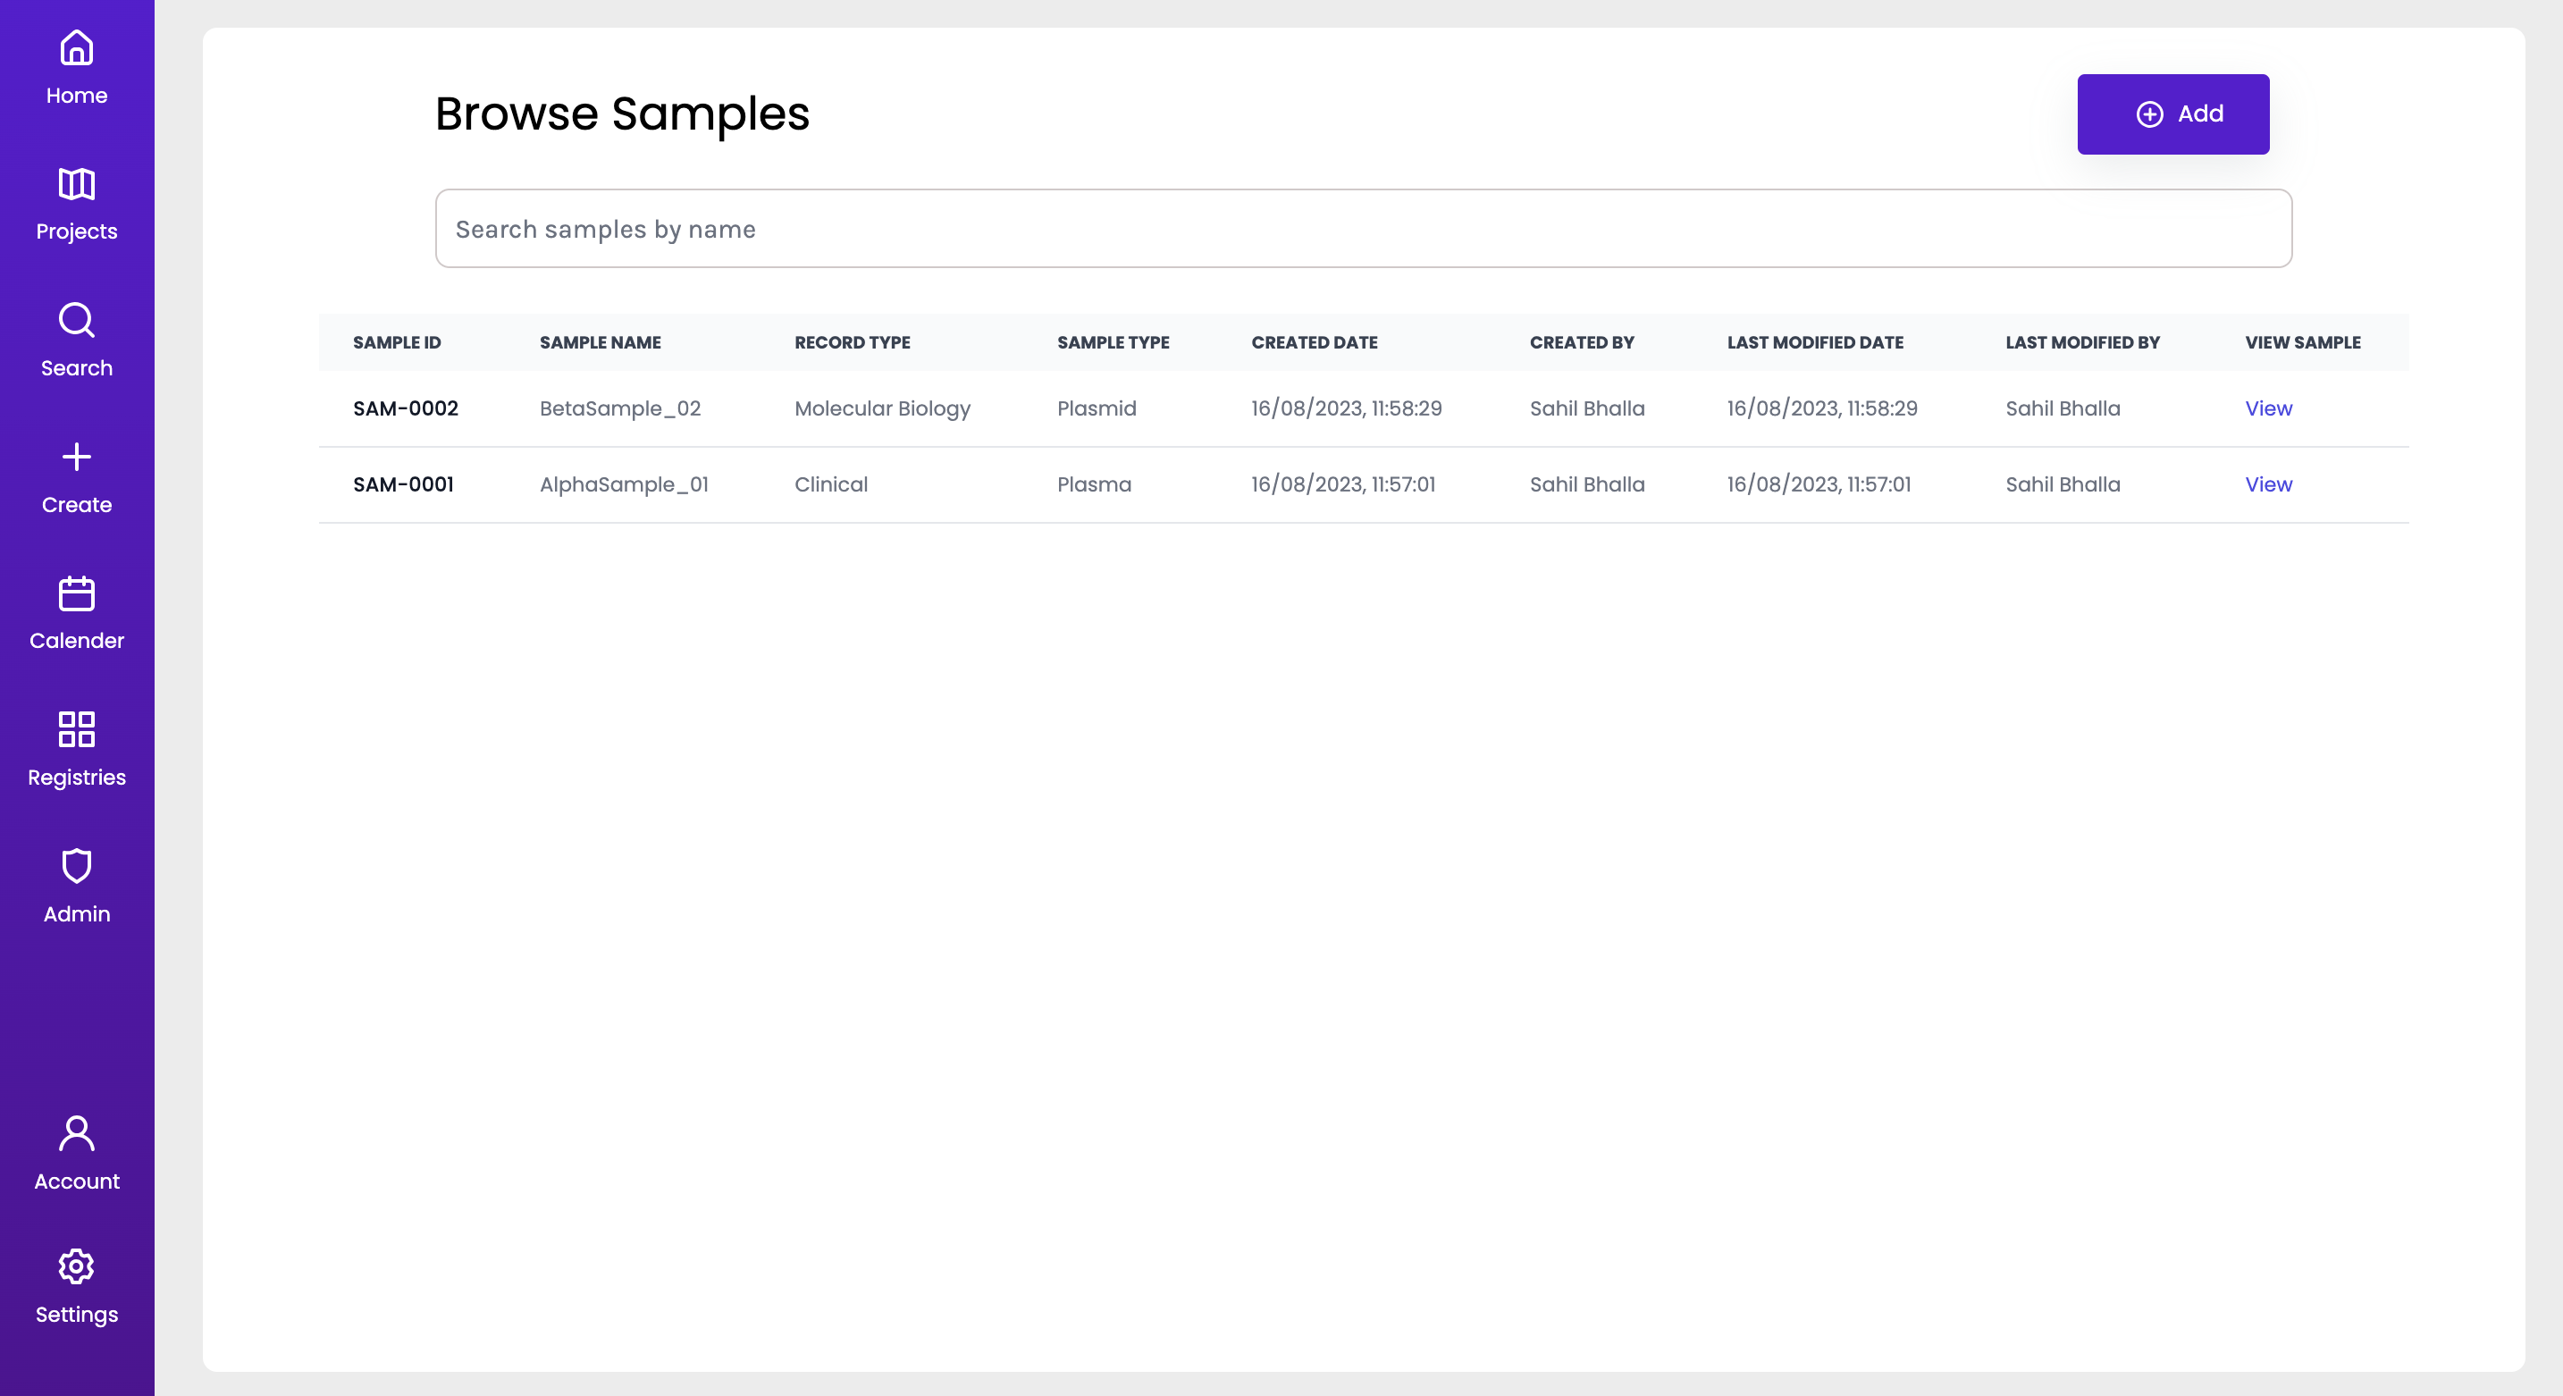
Task: Click created date 16/08/2023, 11:58:29 for BetaSample_02
Action: point(1346,409)
